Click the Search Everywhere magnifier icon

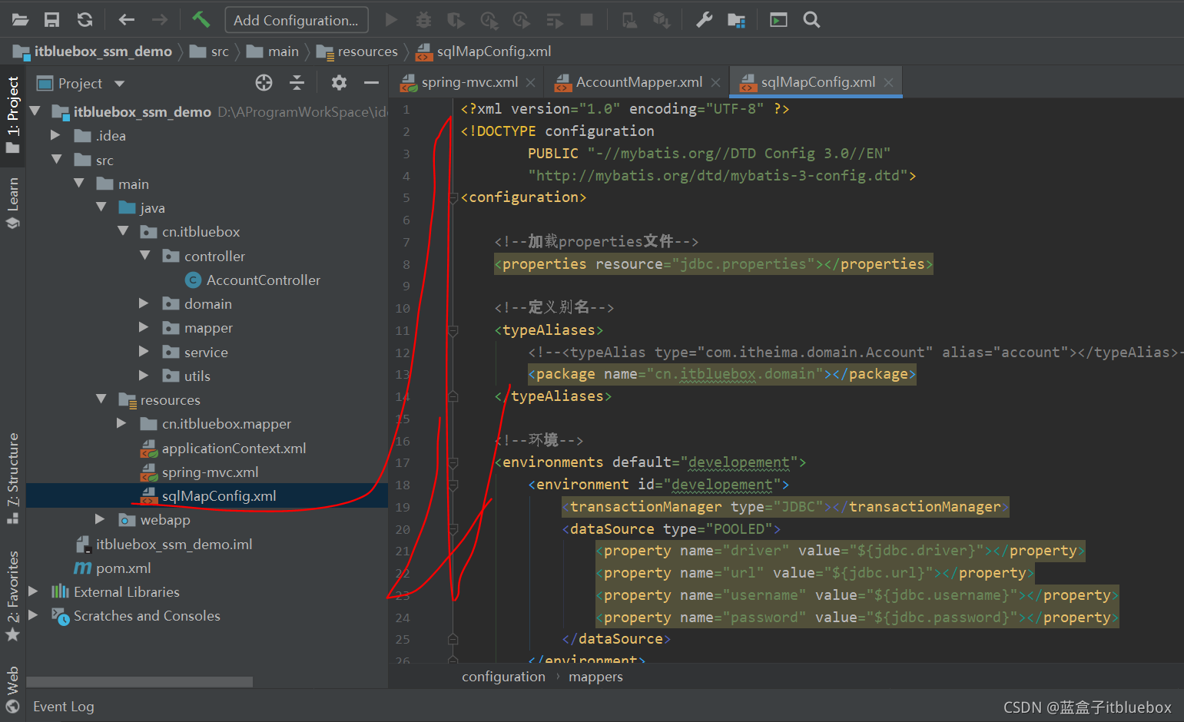pyautogui.click(x=811, y=20)
